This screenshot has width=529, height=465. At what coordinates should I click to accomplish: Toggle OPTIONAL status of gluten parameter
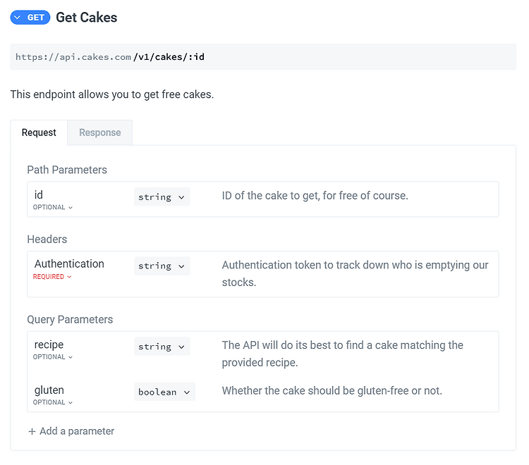click(x=53, y=402)
